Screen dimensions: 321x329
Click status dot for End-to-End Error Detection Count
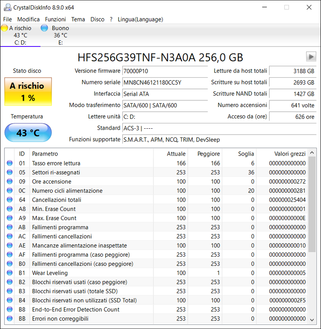click(9, 309)
